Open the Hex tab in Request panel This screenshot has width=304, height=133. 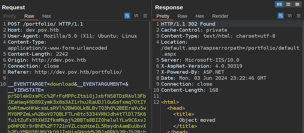pyautogui.click(x=46, y=16)
